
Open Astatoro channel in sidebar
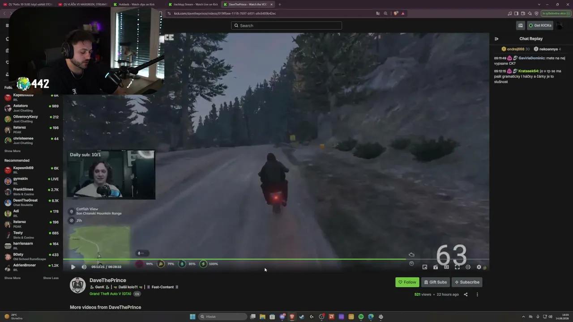point(31,108)
